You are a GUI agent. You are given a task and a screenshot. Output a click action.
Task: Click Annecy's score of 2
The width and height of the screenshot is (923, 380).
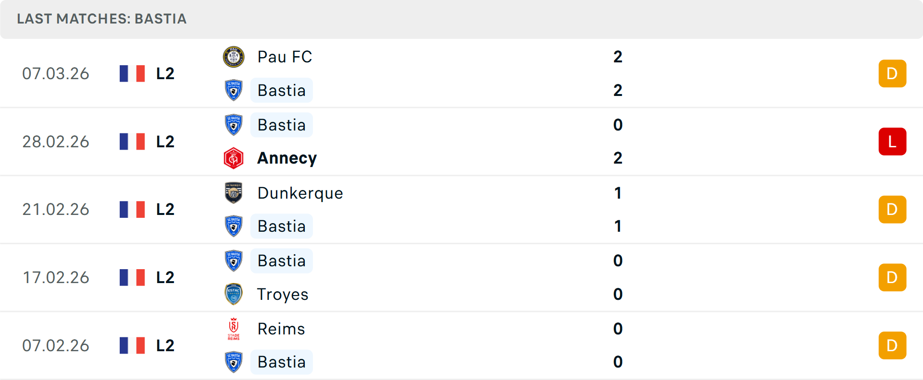618,158
